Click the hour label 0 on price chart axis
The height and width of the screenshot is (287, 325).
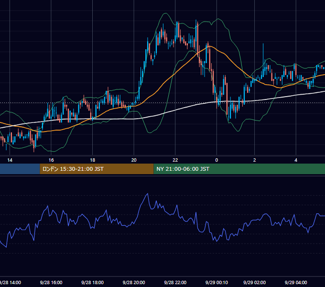tap(217, 160)
